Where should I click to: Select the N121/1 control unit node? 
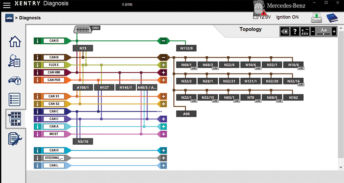pyautogui.click(x=251, y=81)
